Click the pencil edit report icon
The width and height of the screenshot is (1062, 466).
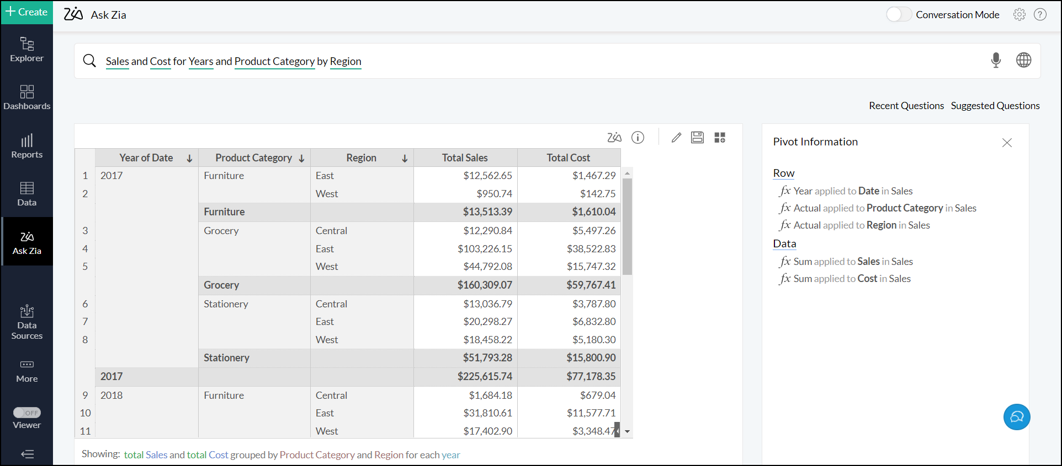coord(676,138)
